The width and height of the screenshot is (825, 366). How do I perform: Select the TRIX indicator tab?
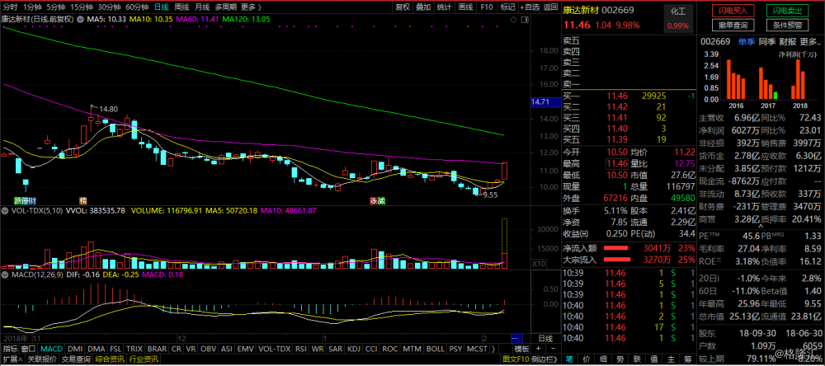134,349
